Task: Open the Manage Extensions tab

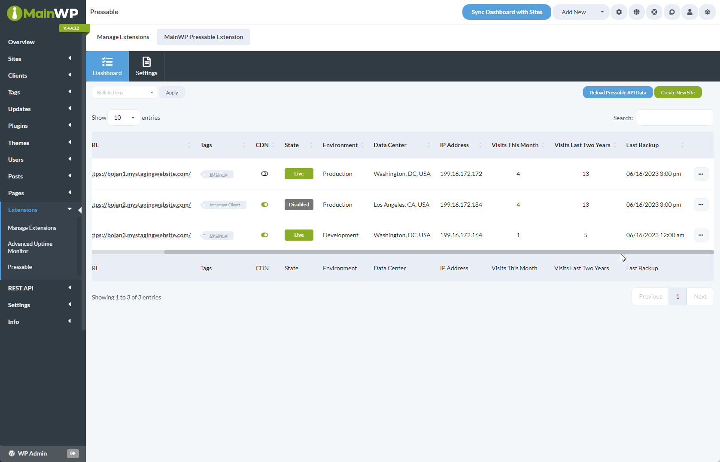Action: [123, 37]
